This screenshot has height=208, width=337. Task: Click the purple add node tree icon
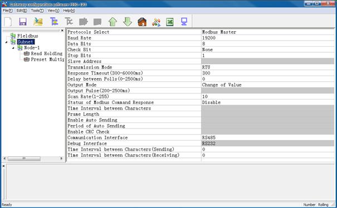[54, 22]
